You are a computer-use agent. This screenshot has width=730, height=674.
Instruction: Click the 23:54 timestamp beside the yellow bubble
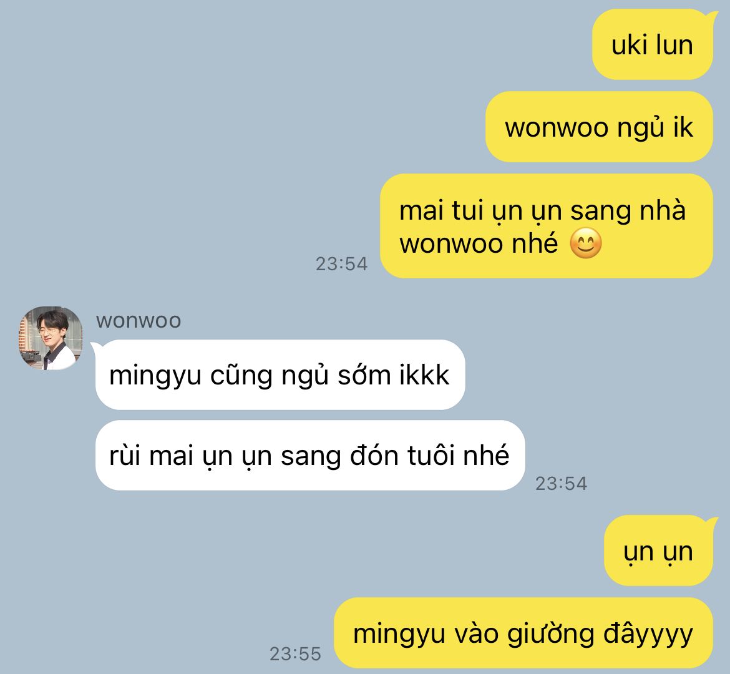point(341,264)
